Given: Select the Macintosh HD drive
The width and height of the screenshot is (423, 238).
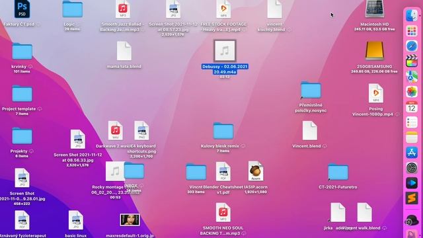Looking at the screenshot, I should (375, 9).
